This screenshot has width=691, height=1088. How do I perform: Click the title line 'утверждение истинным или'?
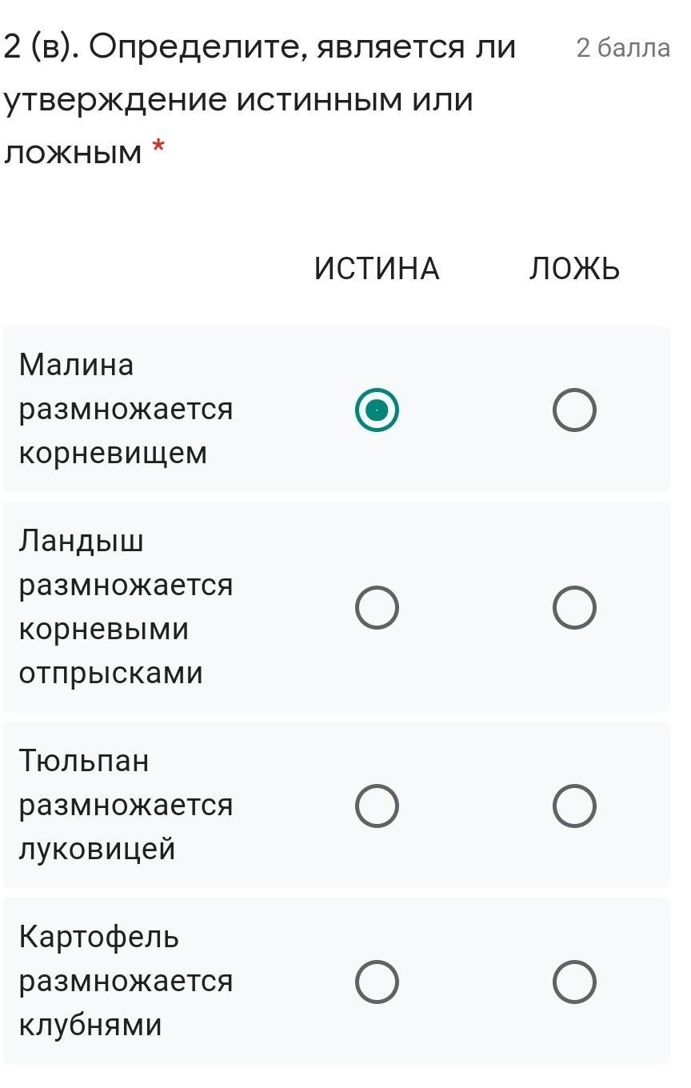(x=238, y=100)
